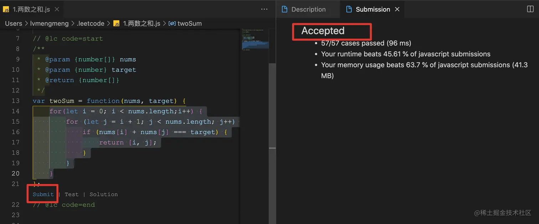The height and width of the screenshot is (224, 539).
Task: Close the 1.两数之和.js editor tab
Action: coord(57,10)
